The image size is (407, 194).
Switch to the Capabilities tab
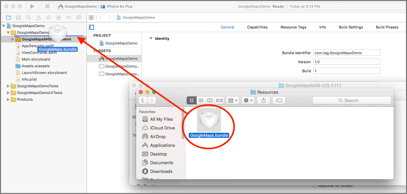click(x=257, y=27)
